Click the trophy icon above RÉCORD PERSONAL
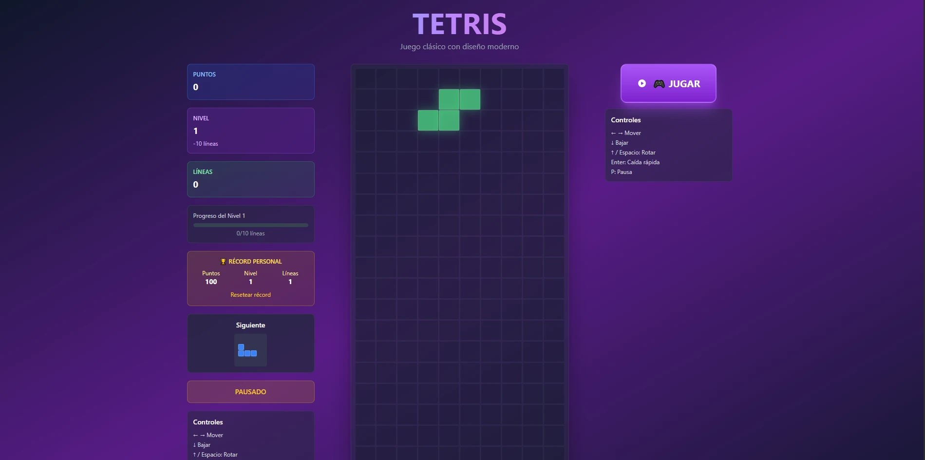Image resolution: width=925 pixels, height=460 pixels. pyautogui.click(x=223, y=261)
